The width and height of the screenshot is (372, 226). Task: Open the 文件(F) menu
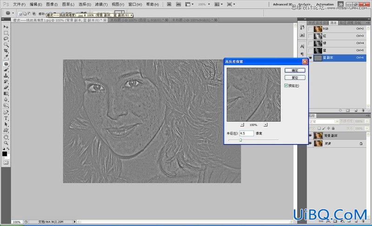coord(19,4)
